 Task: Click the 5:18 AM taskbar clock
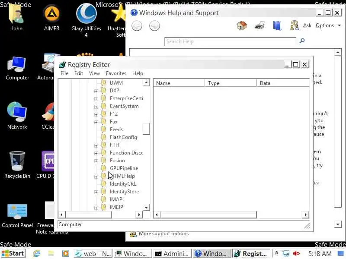coord(320,254)
